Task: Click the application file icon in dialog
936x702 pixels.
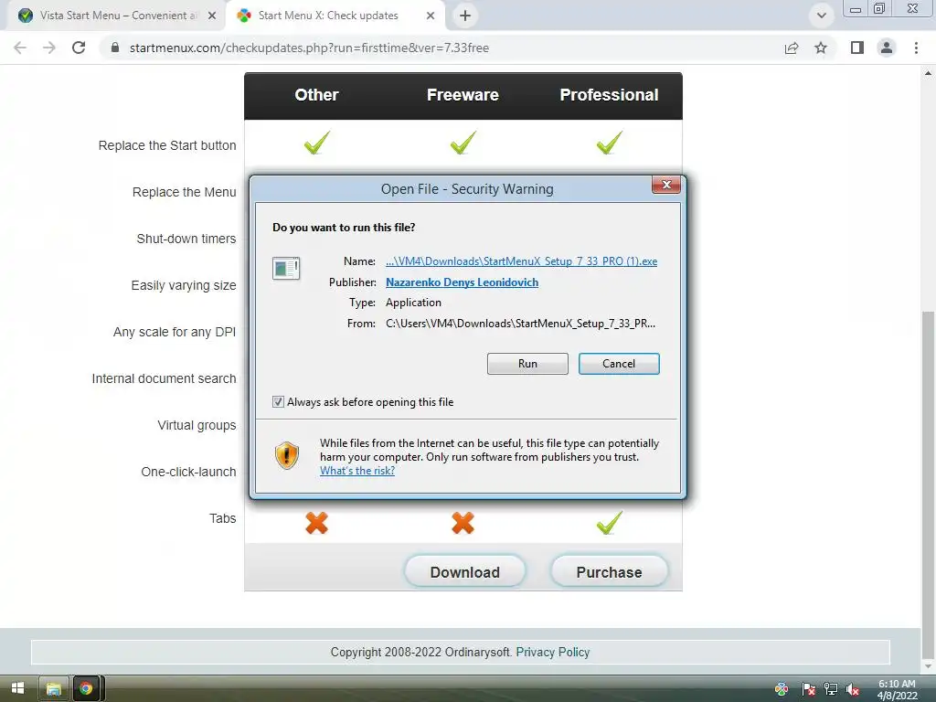Action: 286,269
